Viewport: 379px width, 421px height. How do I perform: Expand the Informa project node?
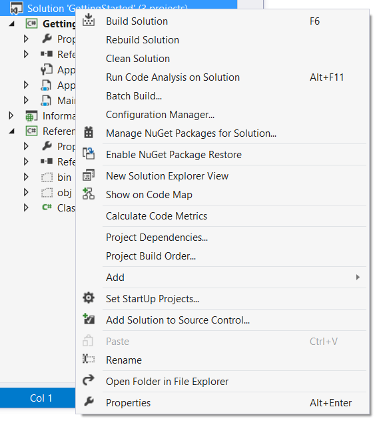[x=11, y=115]
